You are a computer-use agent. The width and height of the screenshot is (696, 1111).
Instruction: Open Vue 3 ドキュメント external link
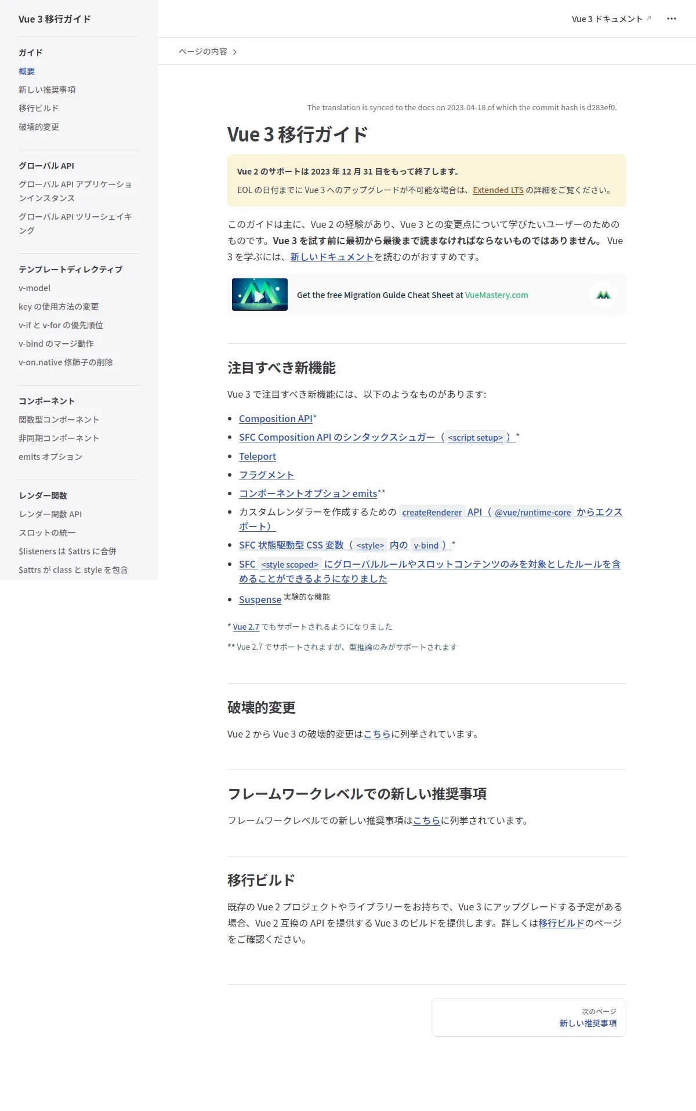click(x=611, y=19)
